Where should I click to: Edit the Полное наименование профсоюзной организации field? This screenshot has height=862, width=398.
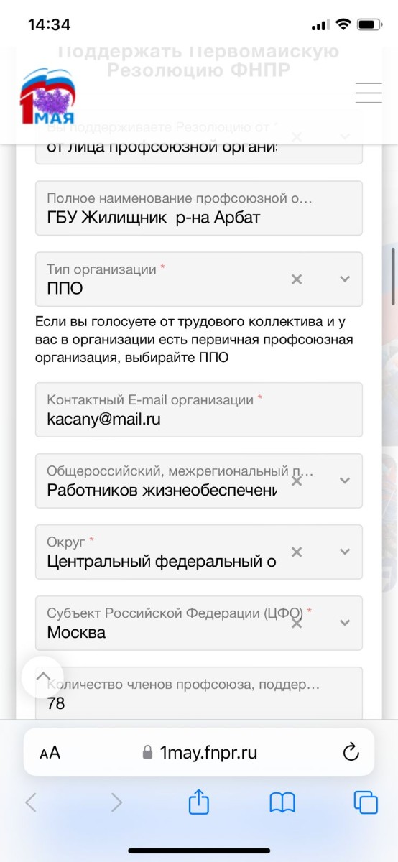click(x=199, y=208)
